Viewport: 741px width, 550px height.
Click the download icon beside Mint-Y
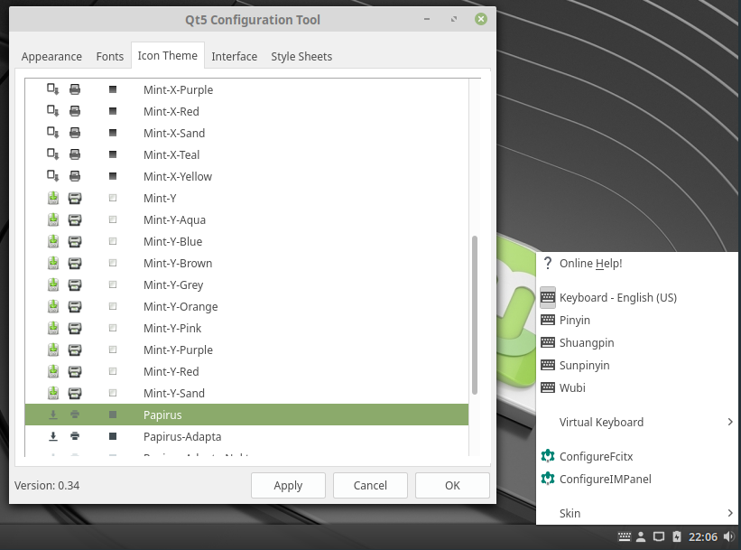52,198
